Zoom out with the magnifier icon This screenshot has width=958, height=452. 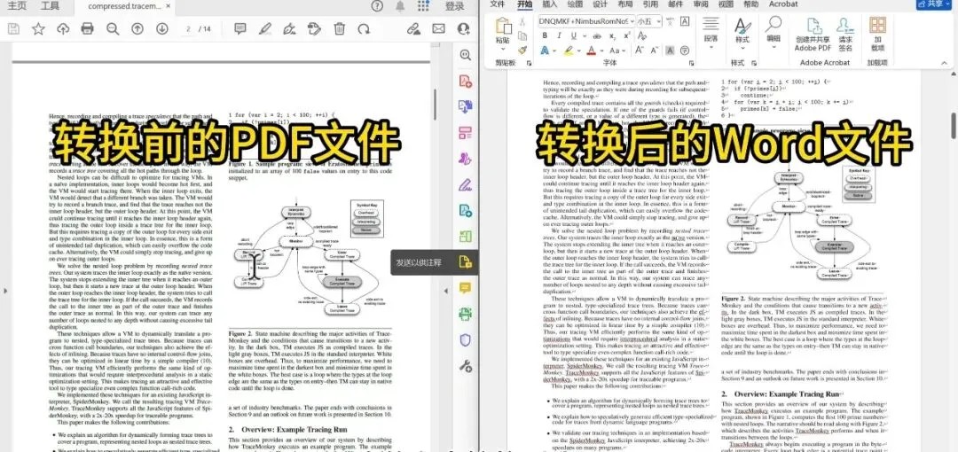tap(113, 28)
